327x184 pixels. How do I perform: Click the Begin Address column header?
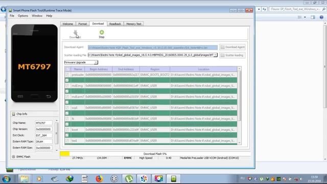(x=99, y=70)
